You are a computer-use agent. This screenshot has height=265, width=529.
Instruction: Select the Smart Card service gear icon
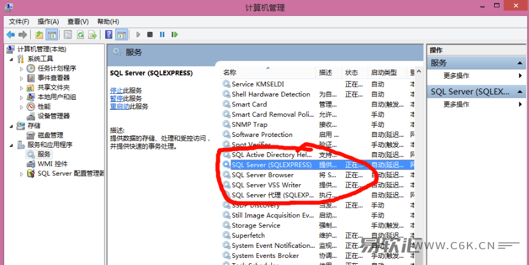pos(226,104)
